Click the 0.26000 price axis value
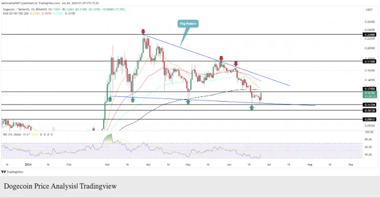The width and height of the screenshot is (380, 198). (x=370, y=22)
